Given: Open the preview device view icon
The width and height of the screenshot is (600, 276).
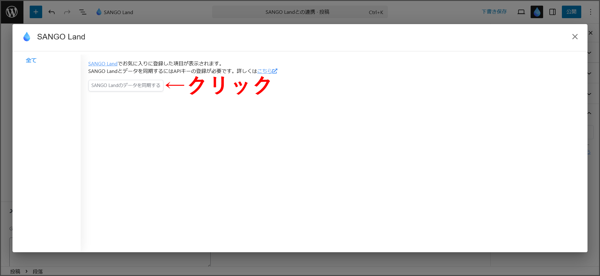Looking at the screenshot, I should 521,12.
